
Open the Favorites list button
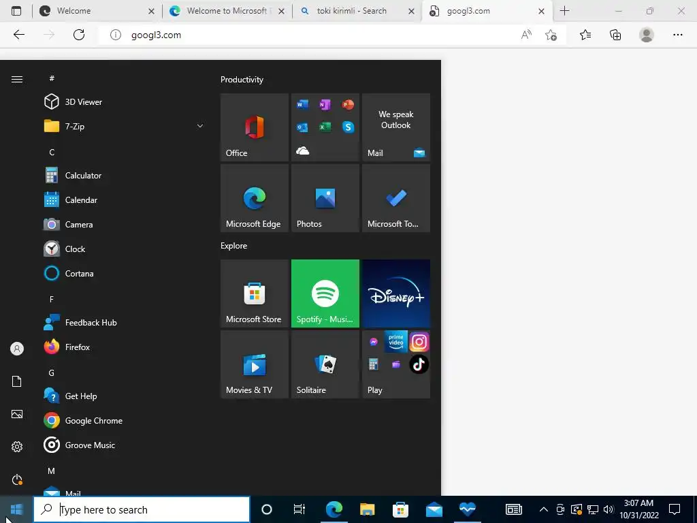585,35
